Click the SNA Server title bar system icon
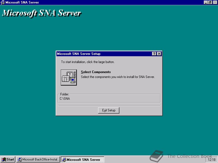The image size is (218, 163). [2, 2]
